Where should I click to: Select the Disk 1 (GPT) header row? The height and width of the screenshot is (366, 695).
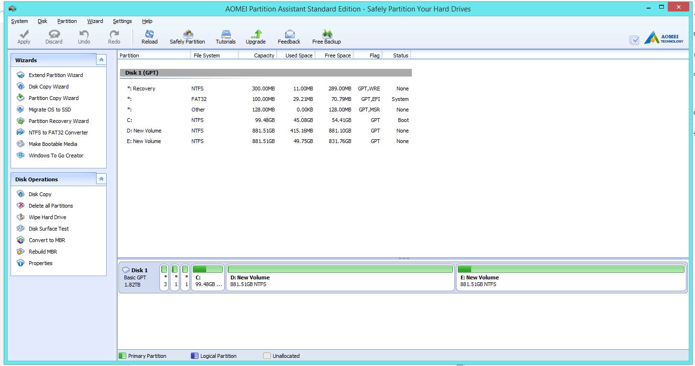click(266, 73)
